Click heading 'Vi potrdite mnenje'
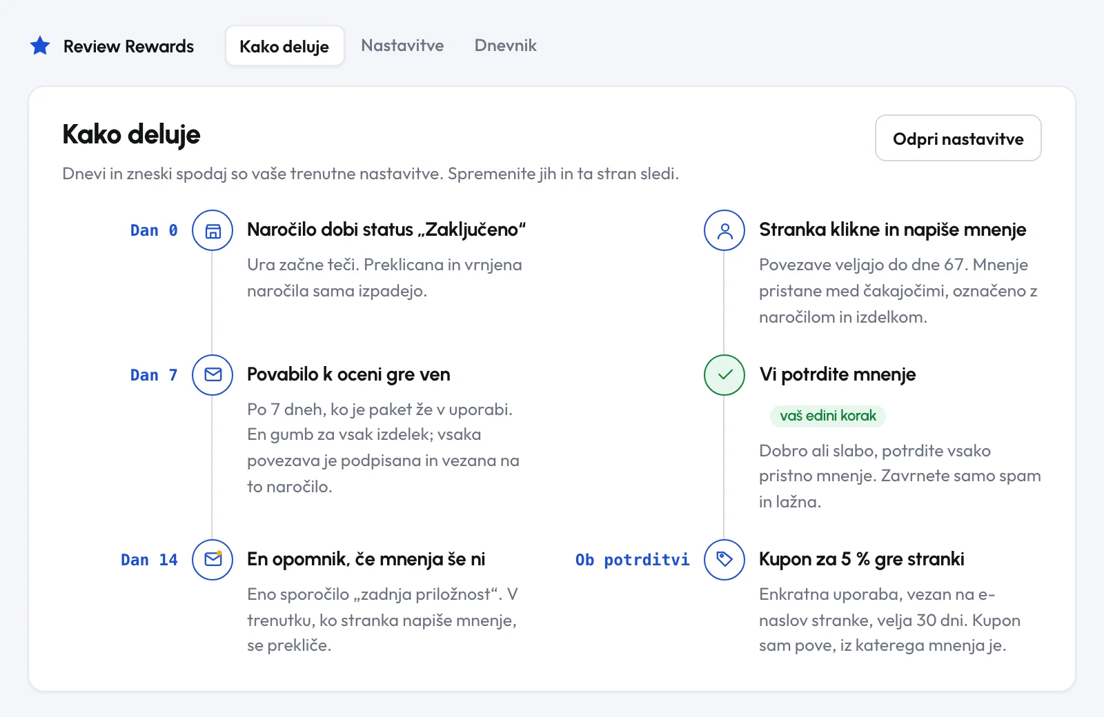 [837, 374]
